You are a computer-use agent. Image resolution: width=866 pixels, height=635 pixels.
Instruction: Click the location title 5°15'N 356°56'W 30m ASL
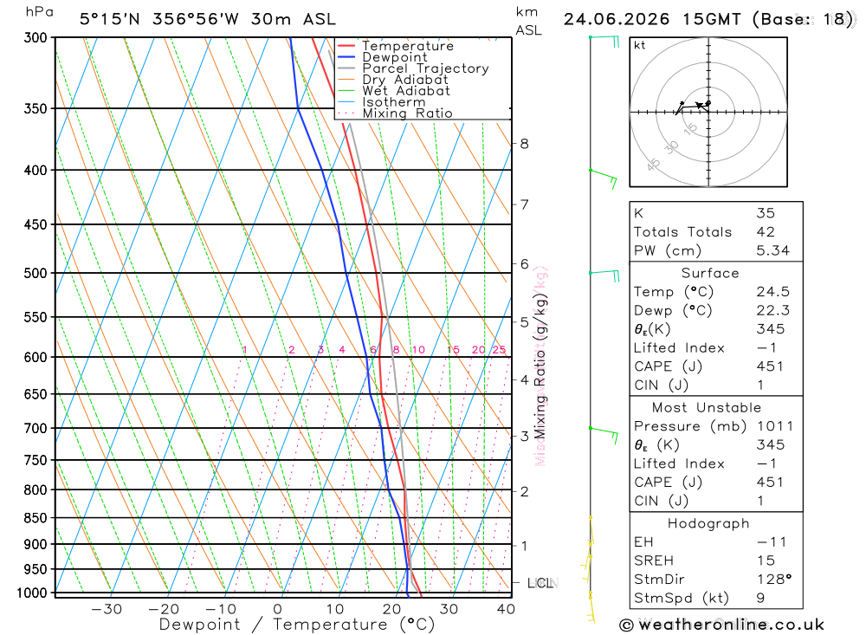pyautogui.click(x=208, y=19)
